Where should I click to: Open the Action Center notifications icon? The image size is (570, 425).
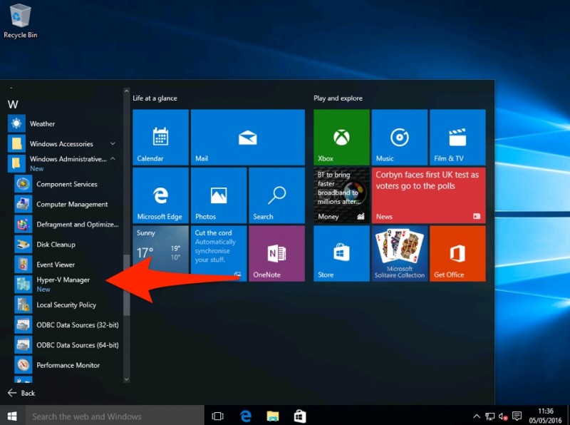click(517, 416)
